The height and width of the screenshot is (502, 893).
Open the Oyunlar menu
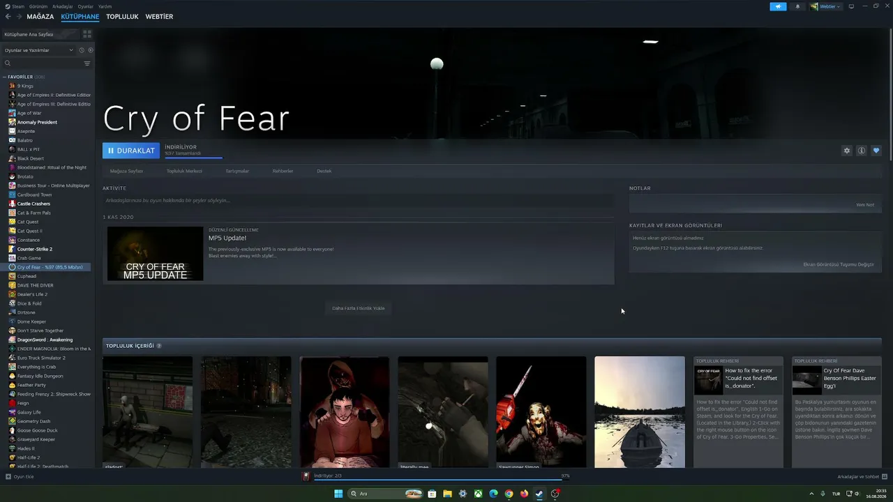85,6
